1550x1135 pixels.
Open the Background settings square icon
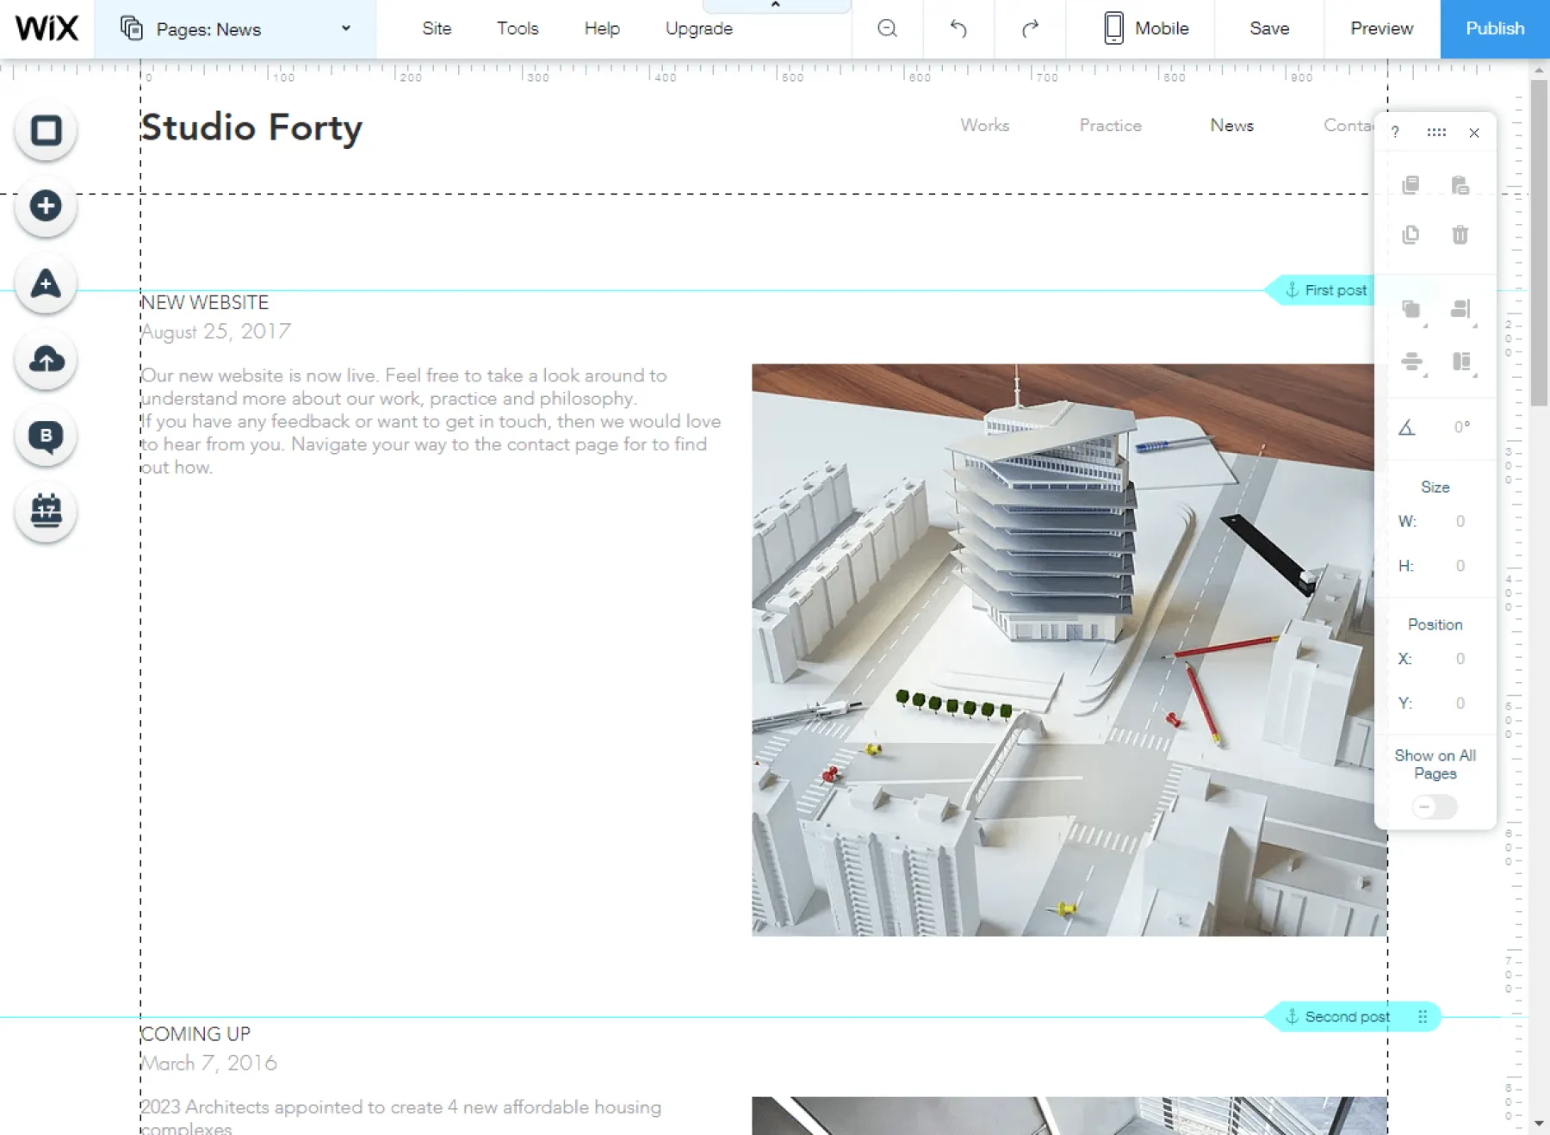click(46, 131)
